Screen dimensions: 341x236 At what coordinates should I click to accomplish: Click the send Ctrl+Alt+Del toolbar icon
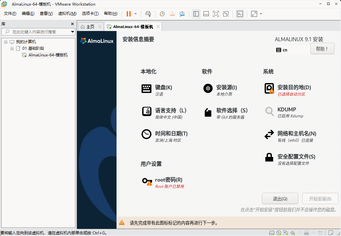(148, 14)
